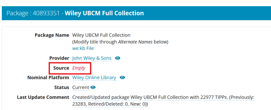Select the Status label
The width and height of the screenshot is (271, 110).
pos(61,87)
